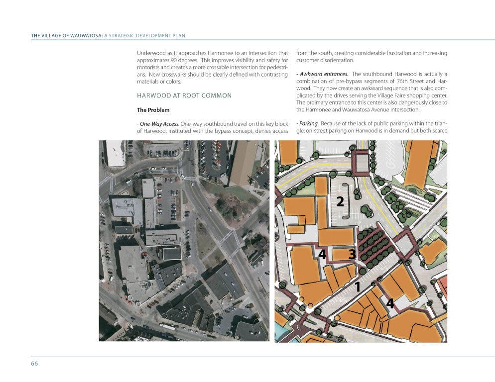Image resolution: width=495 pixels, height=382 pixels.
Task: Click the header text 'A STRATEGIC DEVELOPMENT PLAN'
Action: click(x=144, y=36)
